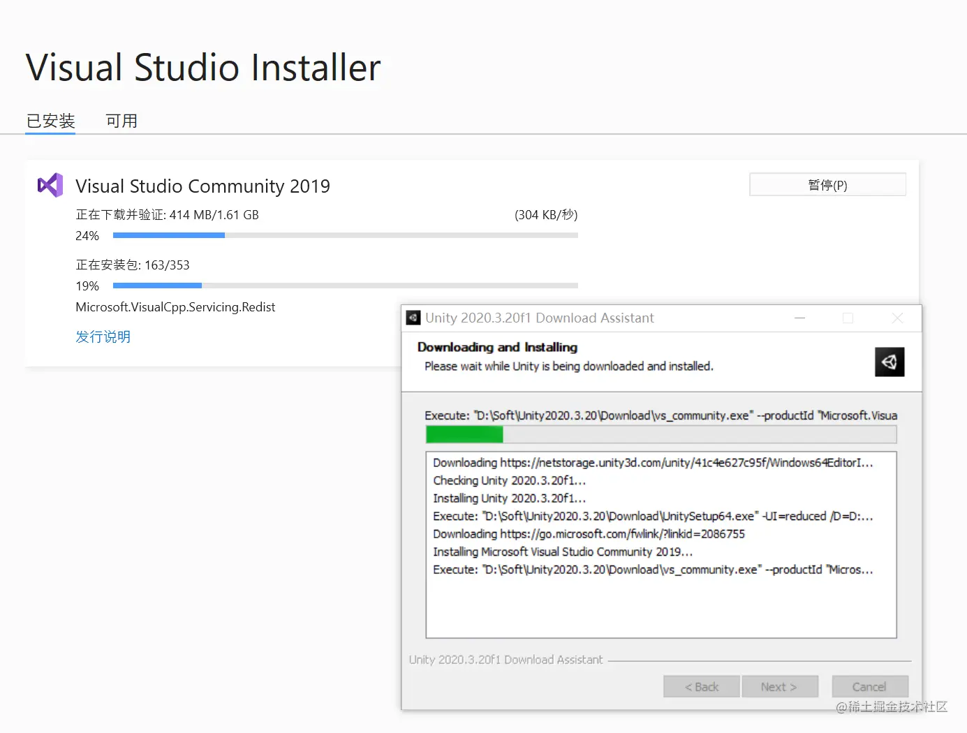Click the Unity 2020.3.20f1 Download Assistant title text
The image size is (967, 733).
(540, 318)
